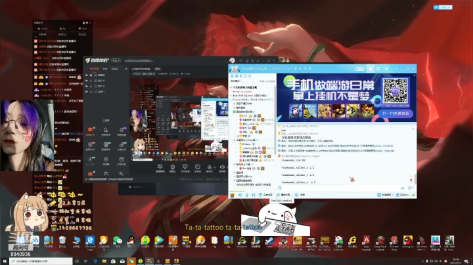Click the QR code in the YY banner
Image resolution: width=473 pixels, height=265 pixels.
[x=395, y=91]
